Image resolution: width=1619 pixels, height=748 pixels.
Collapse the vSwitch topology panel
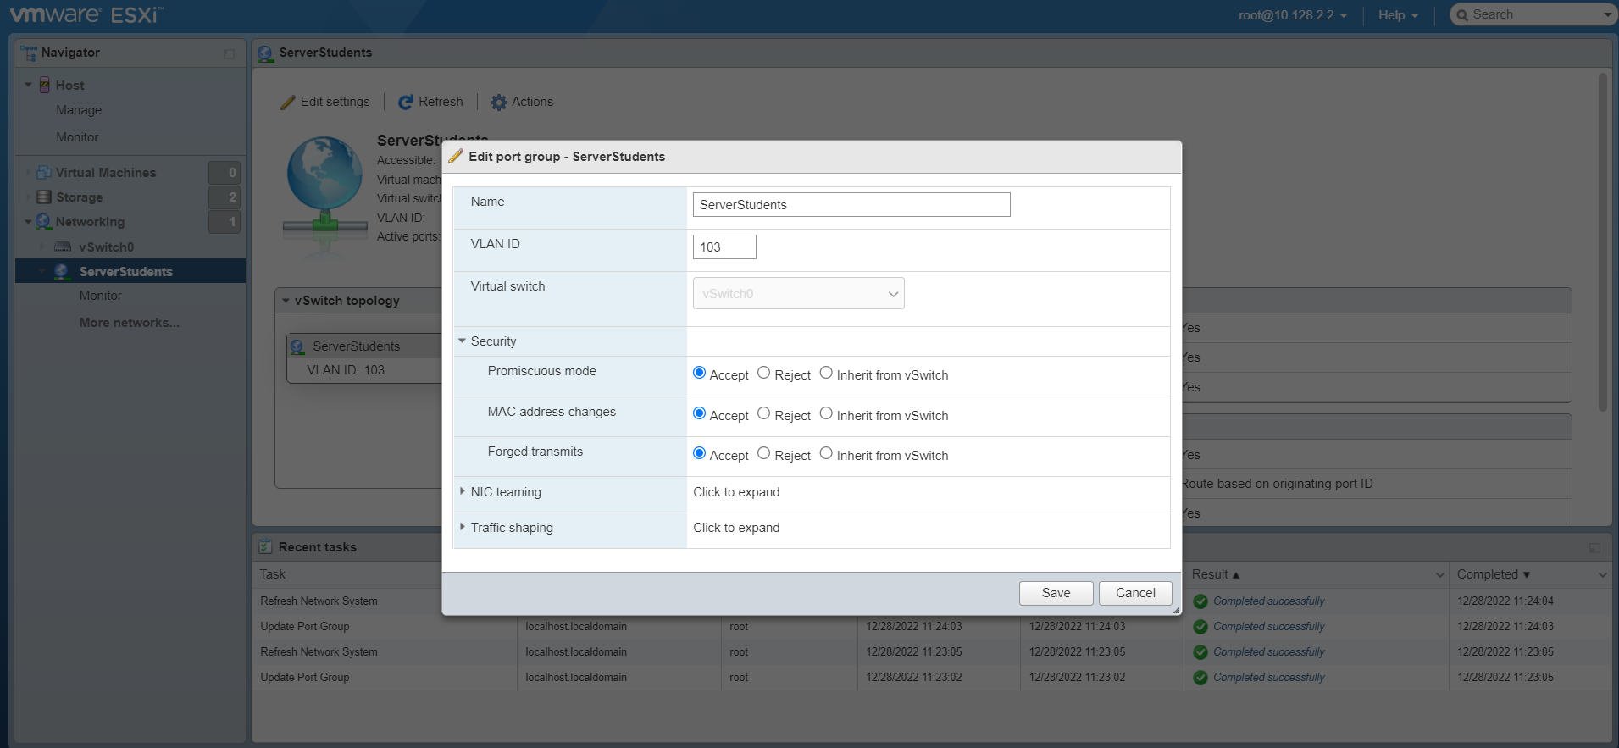pyautogui.click(x=286, y=301)
